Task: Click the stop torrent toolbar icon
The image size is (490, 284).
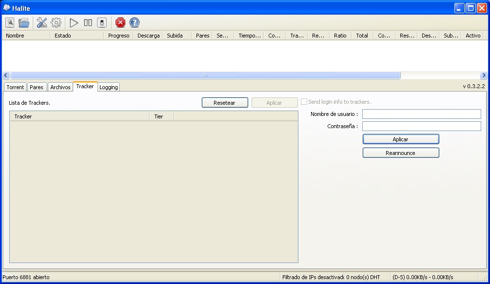Action: [102, 22]
